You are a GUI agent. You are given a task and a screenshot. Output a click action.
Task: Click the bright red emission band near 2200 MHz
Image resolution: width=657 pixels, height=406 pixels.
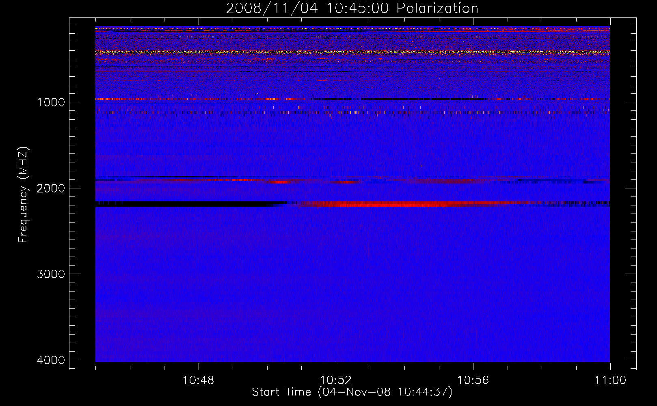tap(406, 204)
